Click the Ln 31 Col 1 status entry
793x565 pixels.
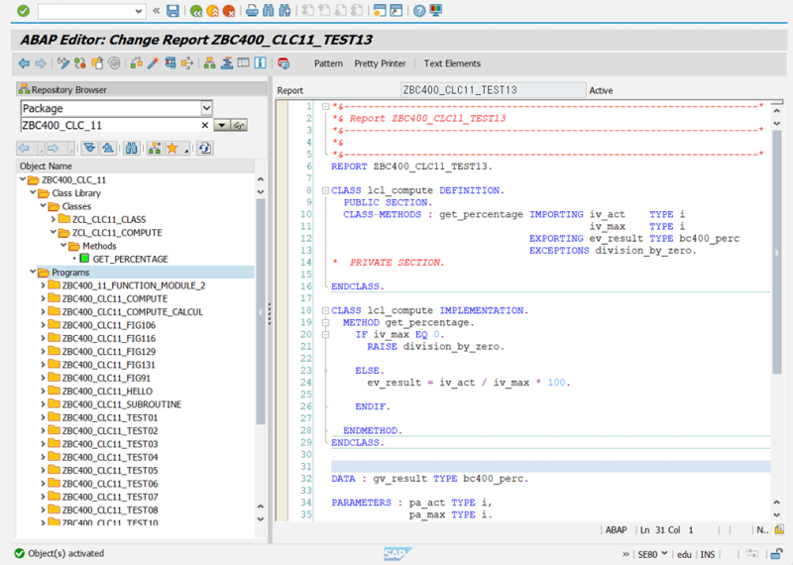click(x=666, y=530)
